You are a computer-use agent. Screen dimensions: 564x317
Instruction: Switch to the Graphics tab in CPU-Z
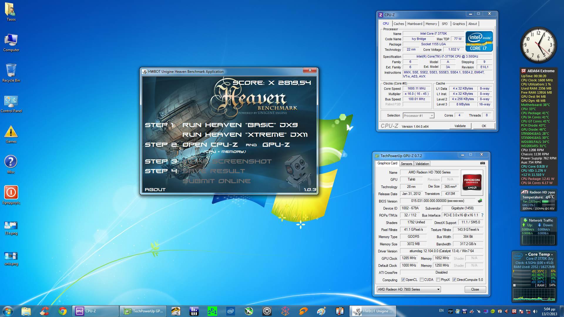[x=459, y=24]
